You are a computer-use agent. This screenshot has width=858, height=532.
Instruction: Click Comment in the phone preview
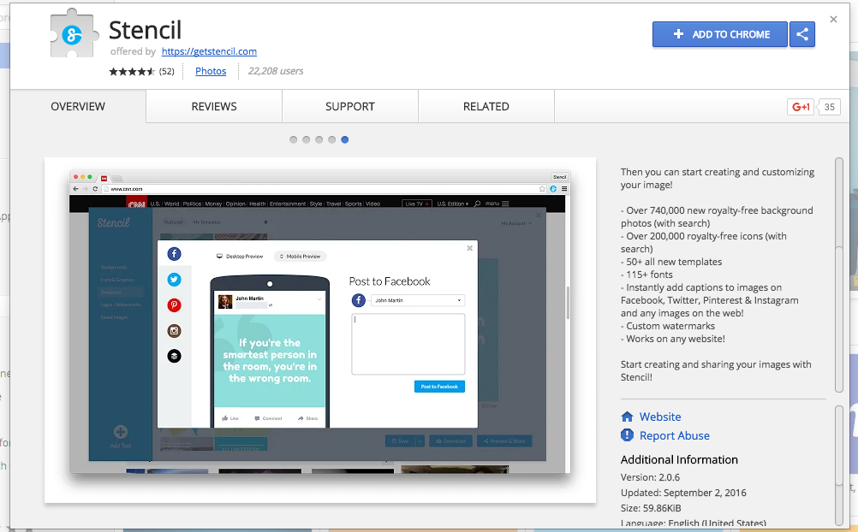point(268,418)
